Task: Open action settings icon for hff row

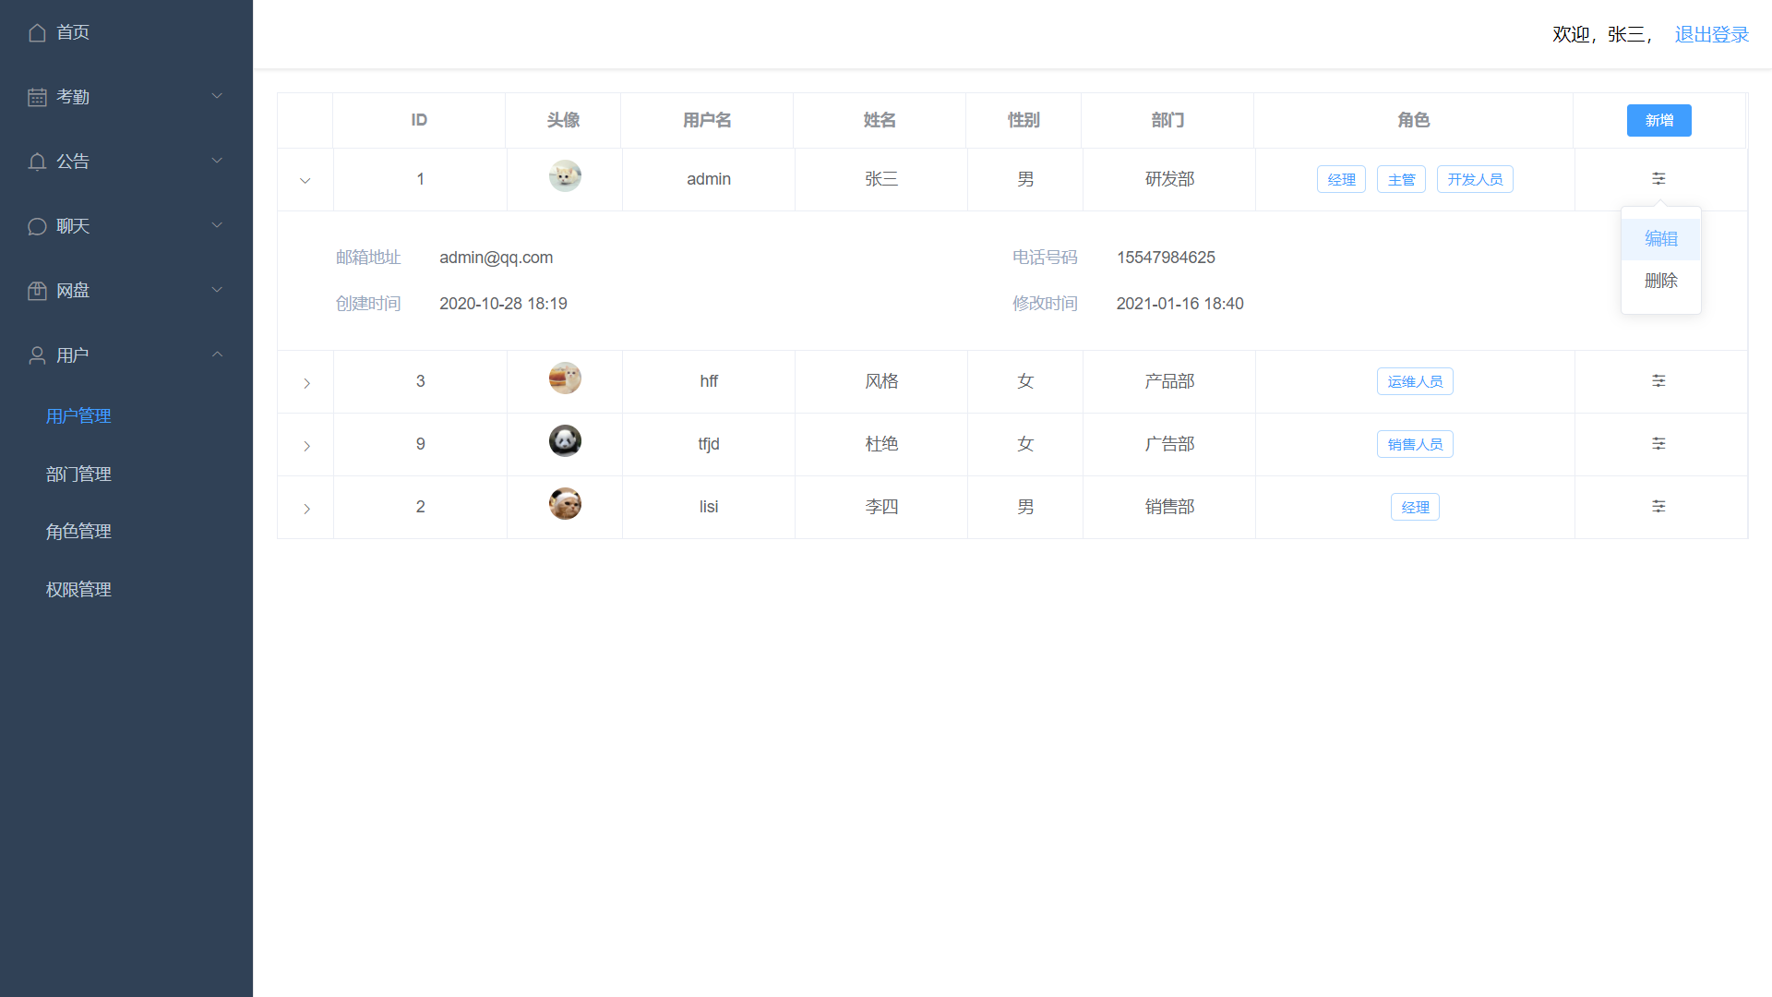Action: pos(1658,380)
